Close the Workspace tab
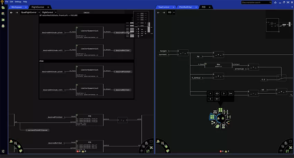294x158 pixels. 27,7
